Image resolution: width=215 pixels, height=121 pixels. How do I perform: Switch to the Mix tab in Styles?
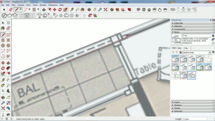pyautogui.click(x=186, y=48)
